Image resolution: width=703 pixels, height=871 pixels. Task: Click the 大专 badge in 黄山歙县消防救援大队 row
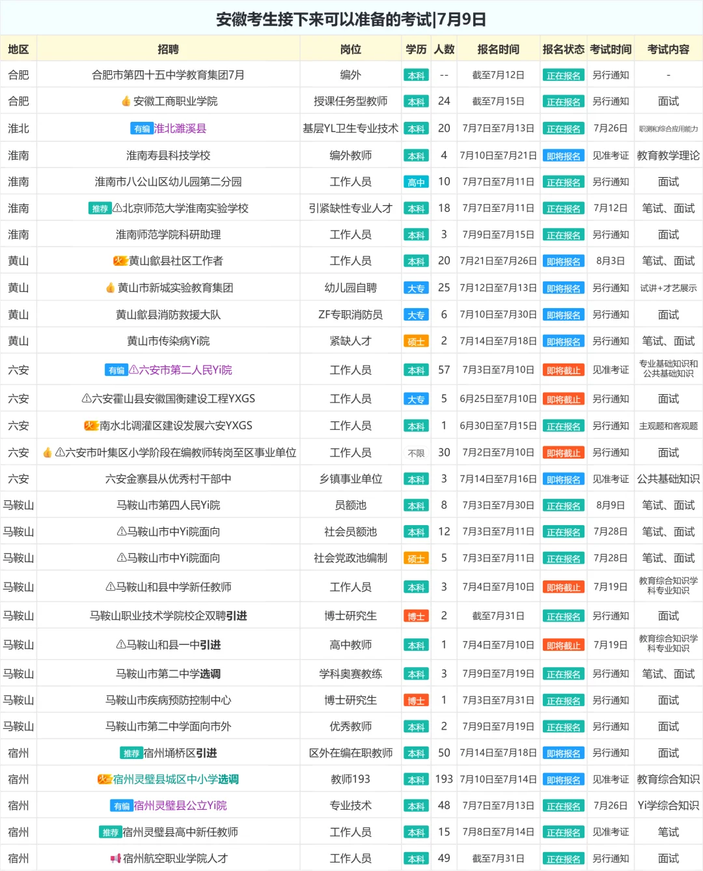click(416, 315)
